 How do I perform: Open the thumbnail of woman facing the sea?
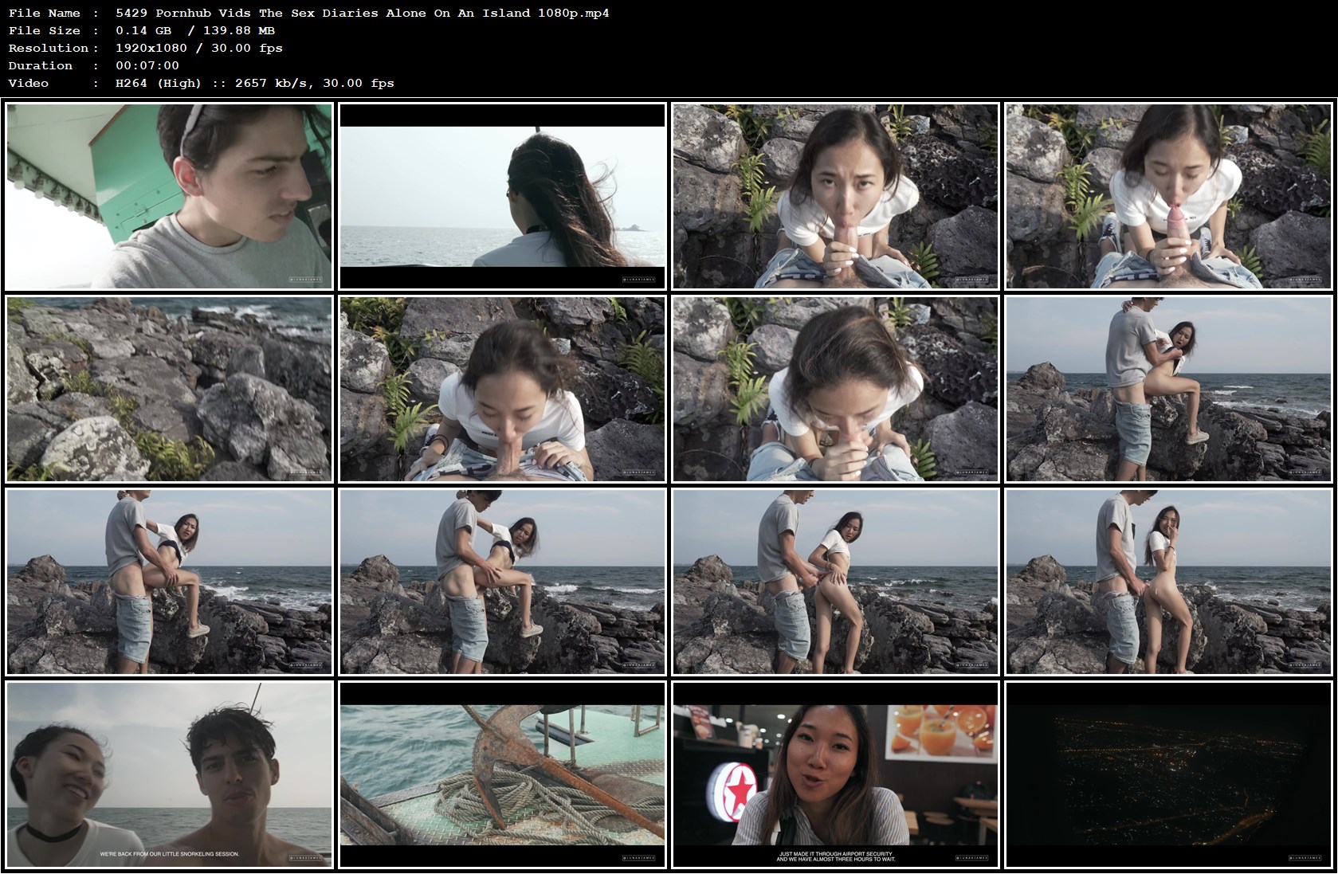[502, 196]
